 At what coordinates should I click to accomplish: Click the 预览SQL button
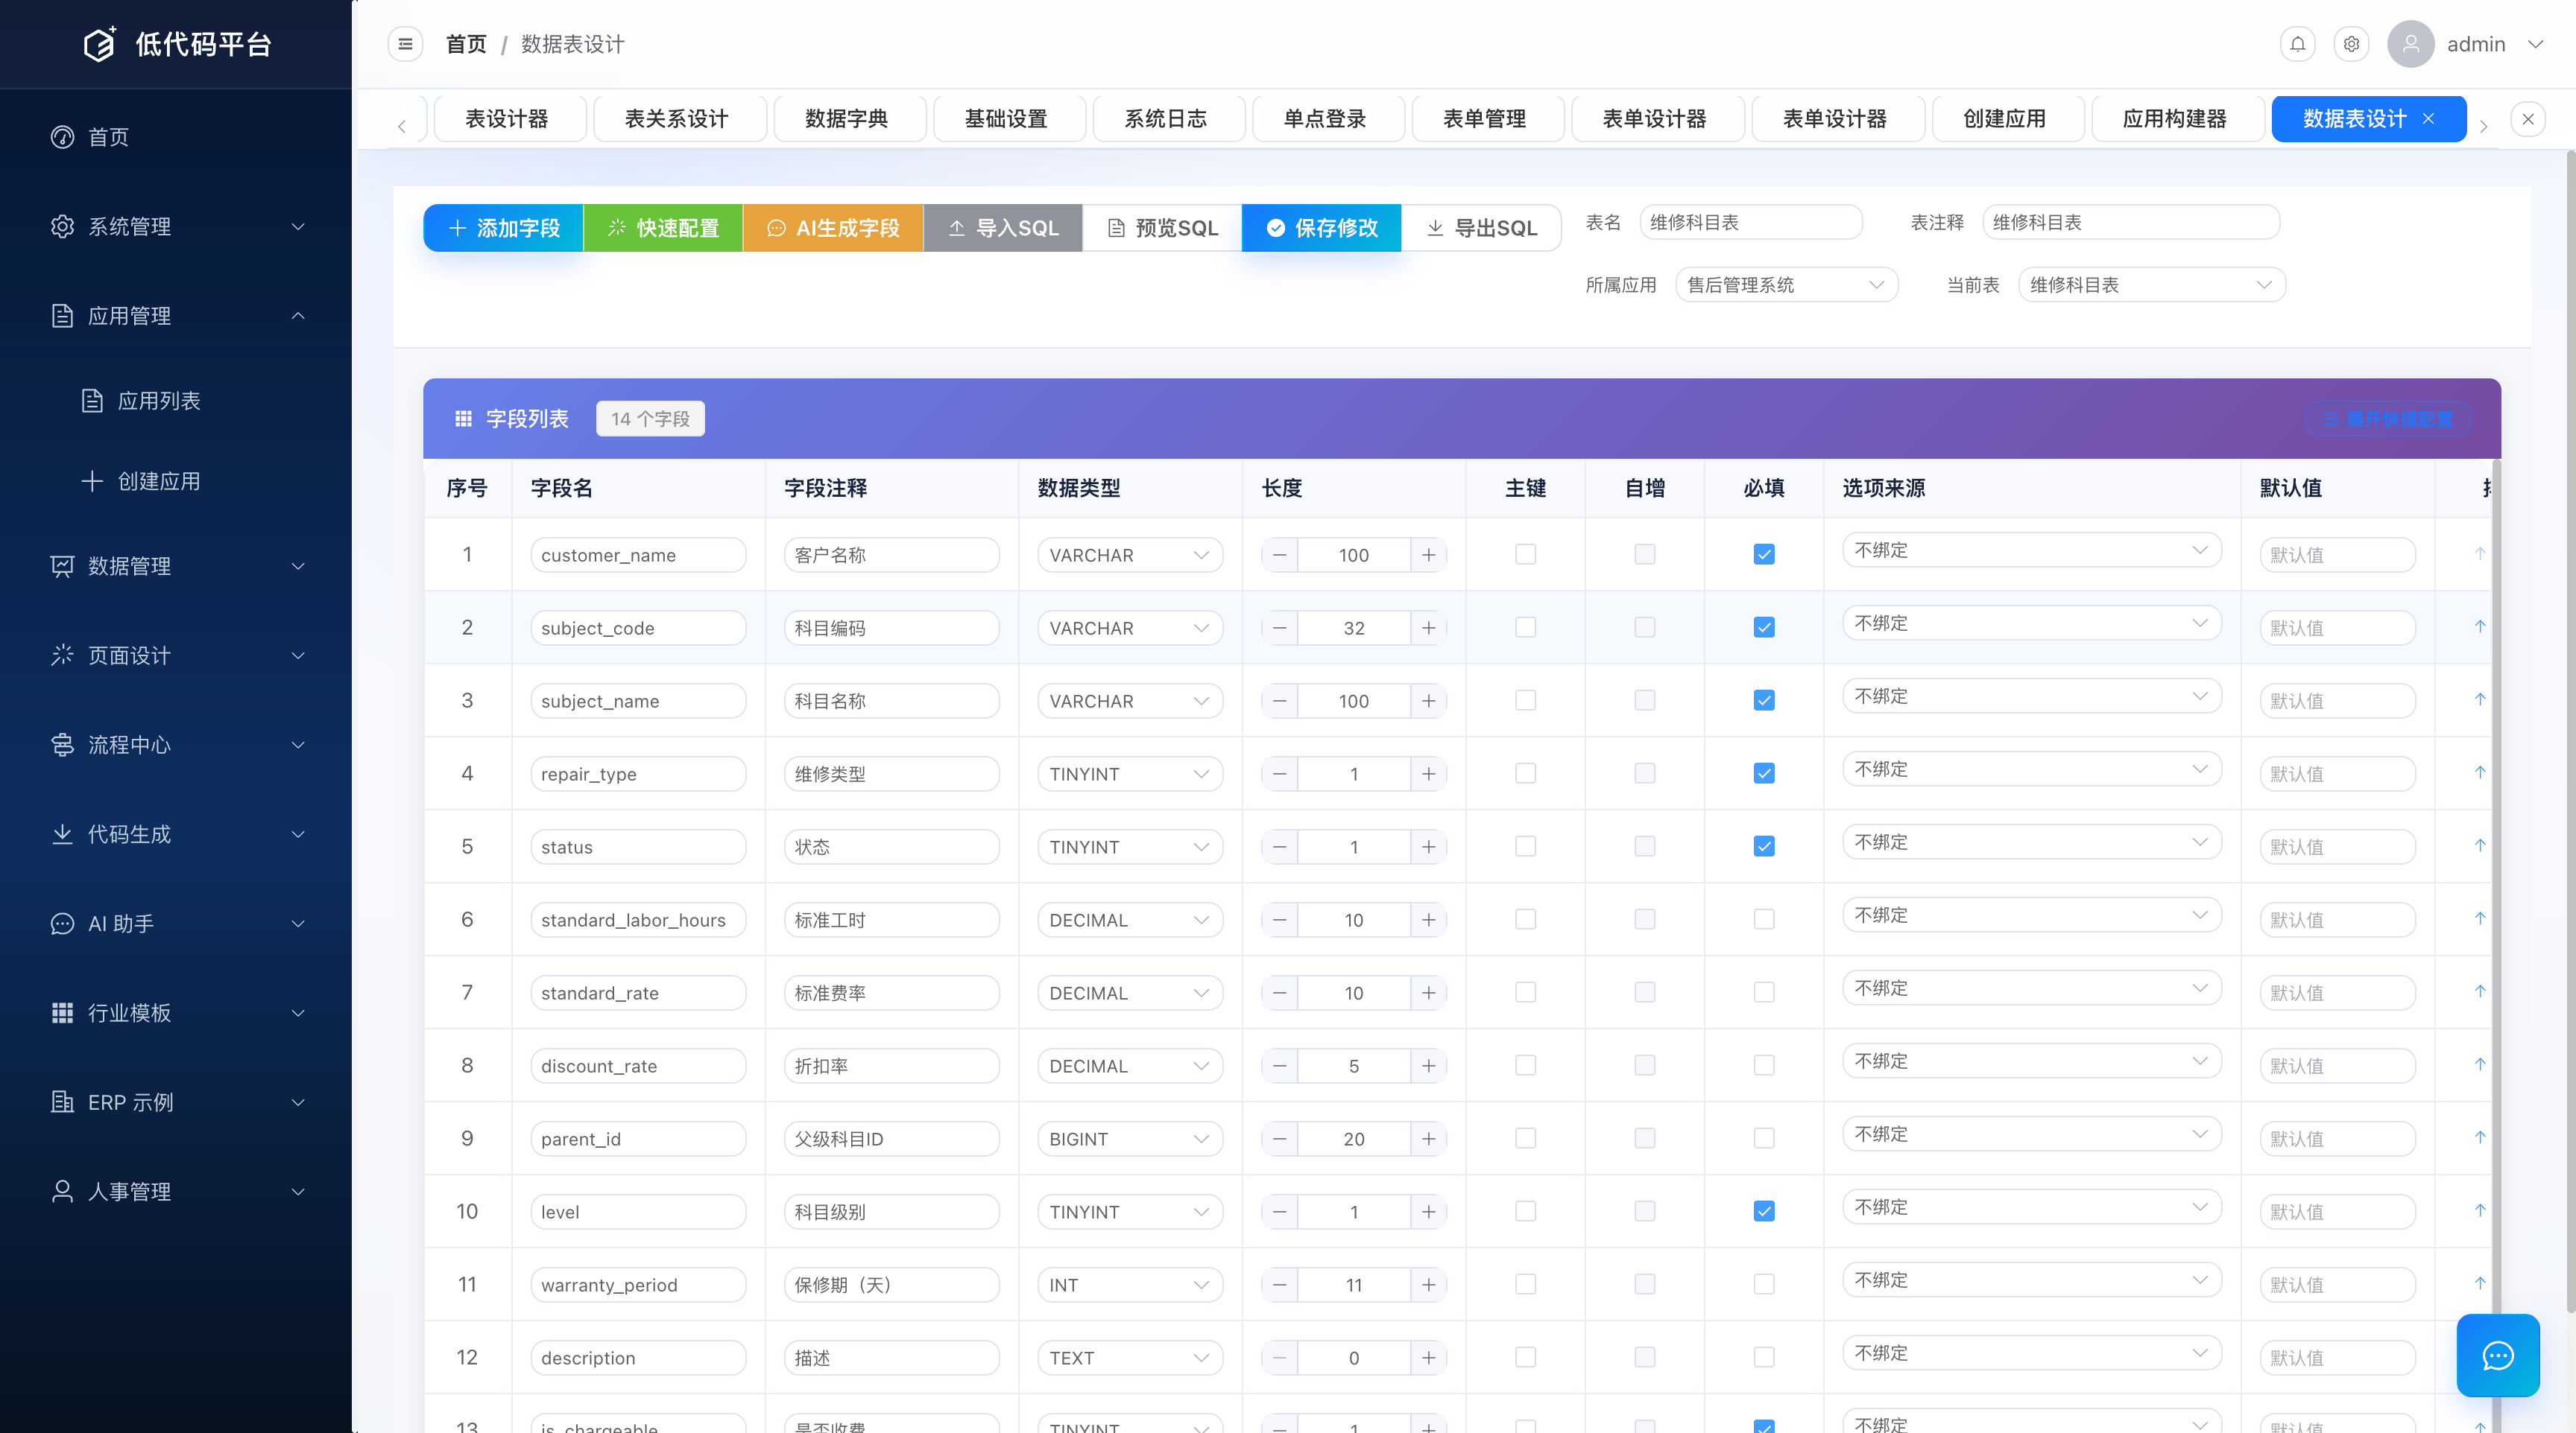coord(1162,228)
